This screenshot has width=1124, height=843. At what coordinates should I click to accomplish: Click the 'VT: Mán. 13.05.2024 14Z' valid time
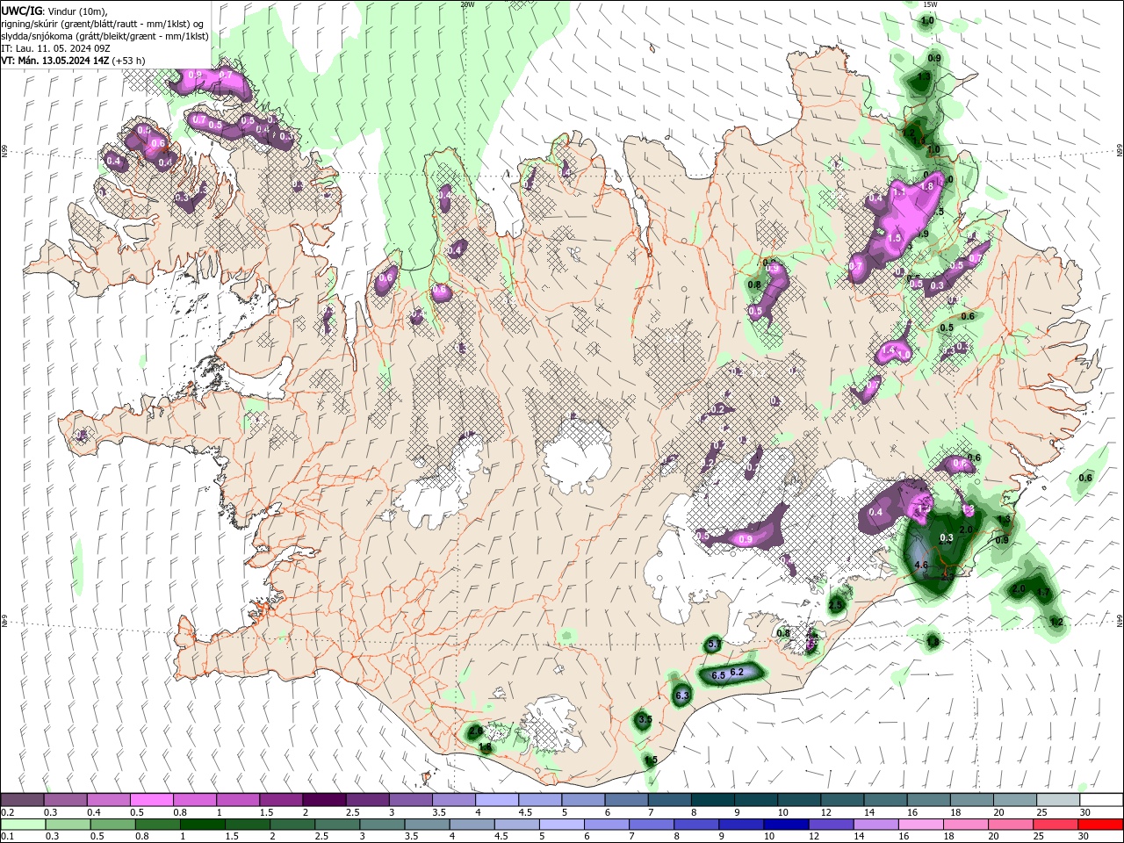(55, 61)
